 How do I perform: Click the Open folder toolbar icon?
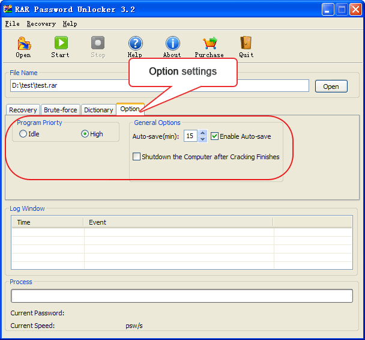coord(24,43)
